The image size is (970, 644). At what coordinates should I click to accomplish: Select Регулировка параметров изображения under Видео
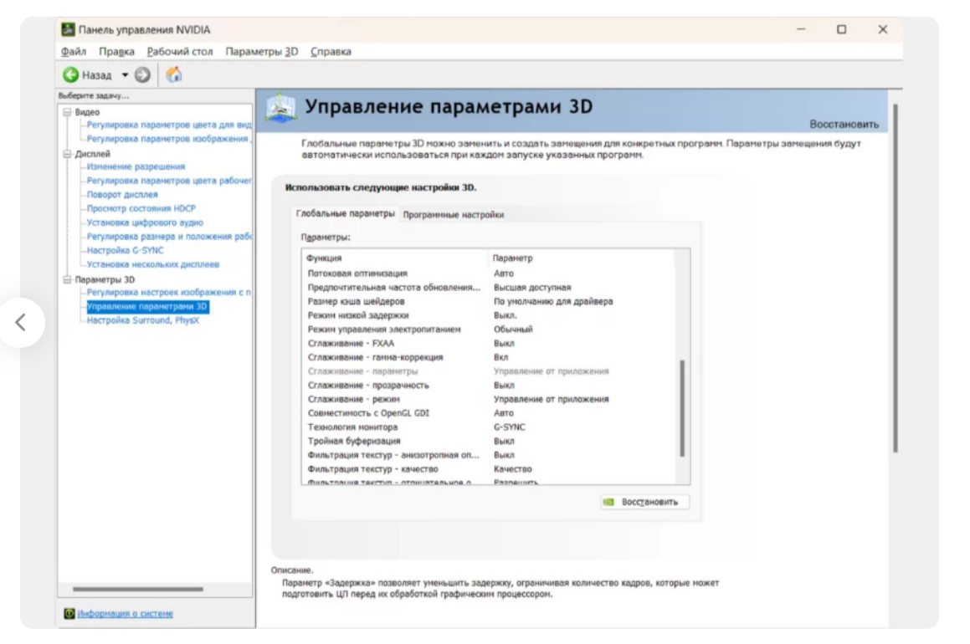click(167, 139)
